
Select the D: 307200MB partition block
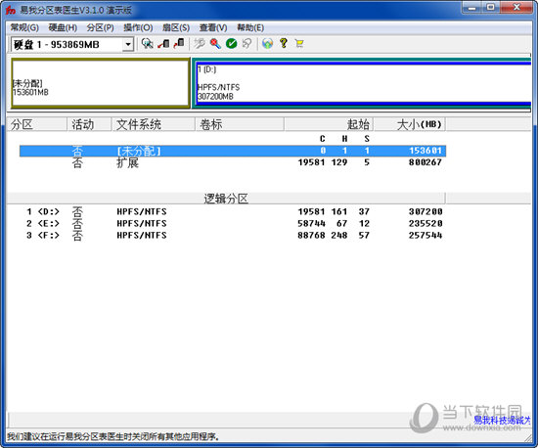pyautogui.click(x=362, y=83)
